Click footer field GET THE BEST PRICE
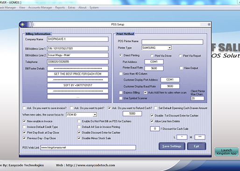240x171 pixels. click(x=78, y=74)
